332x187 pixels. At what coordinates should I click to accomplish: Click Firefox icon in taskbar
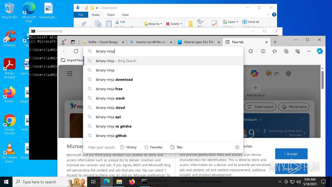pos(132,182)
